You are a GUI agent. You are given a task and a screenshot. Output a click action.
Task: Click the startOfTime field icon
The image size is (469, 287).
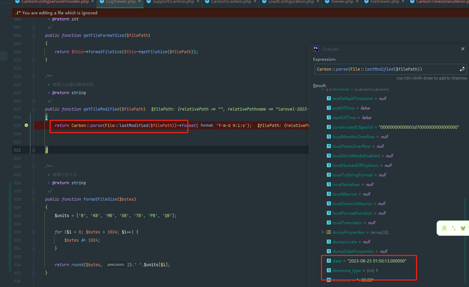coord(329,117)
